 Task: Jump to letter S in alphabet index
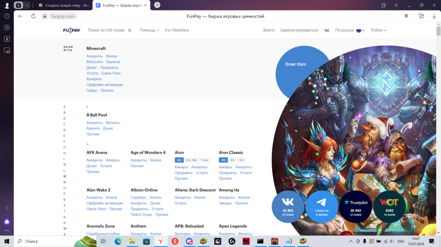click(x=64, y=206)
